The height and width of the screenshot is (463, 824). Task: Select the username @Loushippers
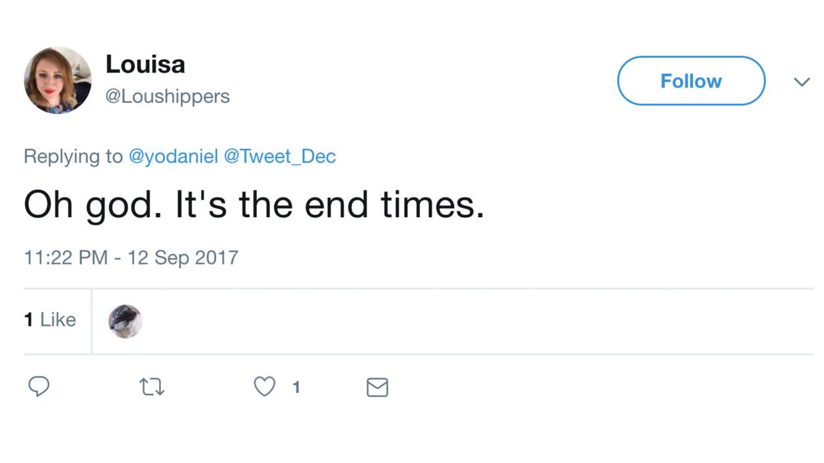168,96
